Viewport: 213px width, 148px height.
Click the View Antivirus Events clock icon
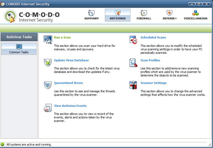click(x=48, y=108)
